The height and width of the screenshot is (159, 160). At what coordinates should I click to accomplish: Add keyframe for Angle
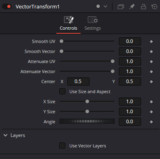pyautogui.click(x=151, y=122)
